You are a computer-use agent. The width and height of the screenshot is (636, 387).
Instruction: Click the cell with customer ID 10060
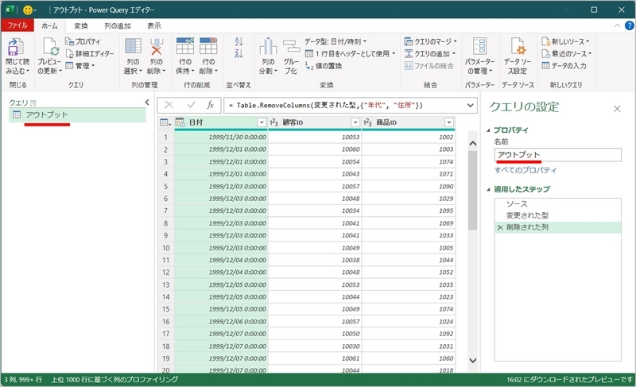pyautogui.click(x=315, y=149)
